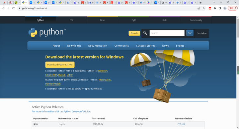Open the Community main menu item
The image size is (239, 129).
(x=121, y=46)
